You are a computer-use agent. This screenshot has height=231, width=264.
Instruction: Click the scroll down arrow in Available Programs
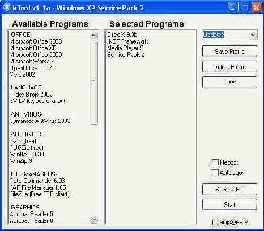pos(93,220)
